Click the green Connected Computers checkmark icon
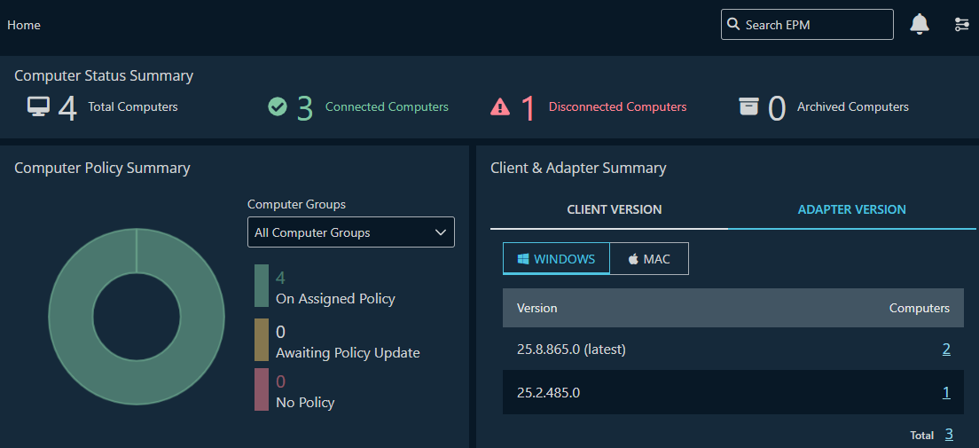 point(278,106)
